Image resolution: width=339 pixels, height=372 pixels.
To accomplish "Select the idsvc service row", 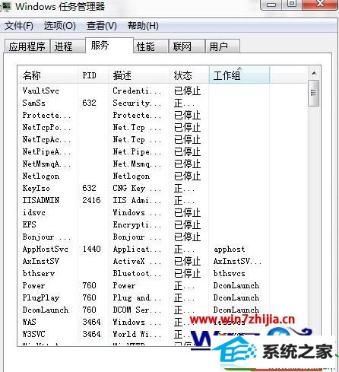I will 162,212.
